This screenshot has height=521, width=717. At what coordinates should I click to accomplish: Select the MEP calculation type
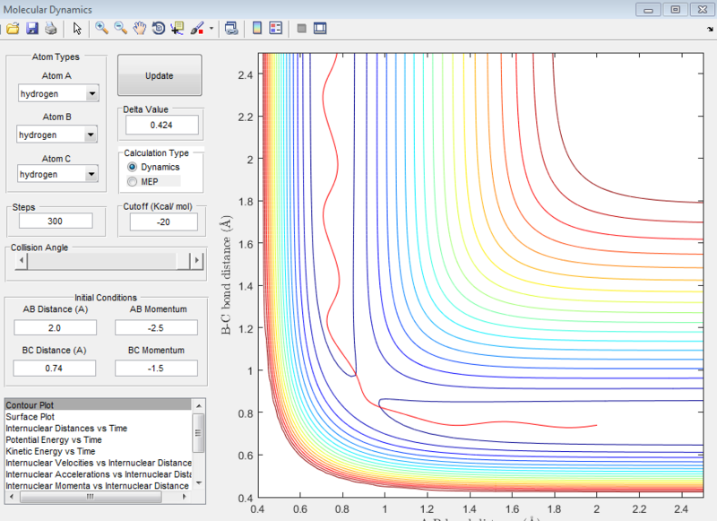pyautogui.click(x=133, y=182)
